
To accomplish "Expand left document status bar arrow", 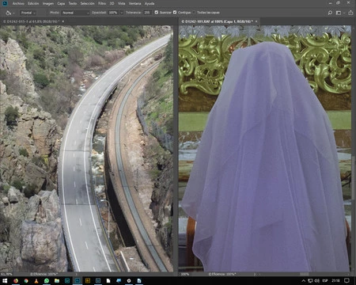I will coord(77,274).
